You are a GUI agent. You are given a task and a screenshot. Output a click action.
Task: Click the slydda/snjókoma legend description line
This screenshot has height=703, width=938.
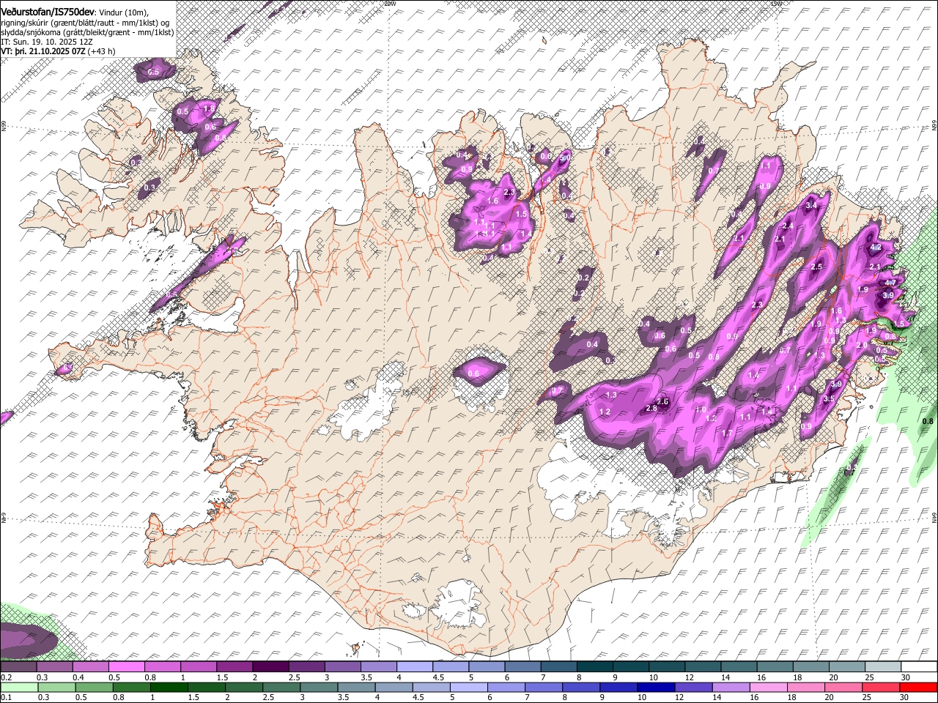[x=87, y=33]
